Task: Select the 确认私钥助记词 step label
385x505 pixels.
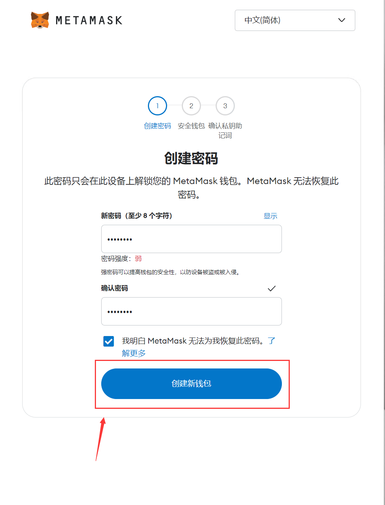Action: (x=225, y=130)
